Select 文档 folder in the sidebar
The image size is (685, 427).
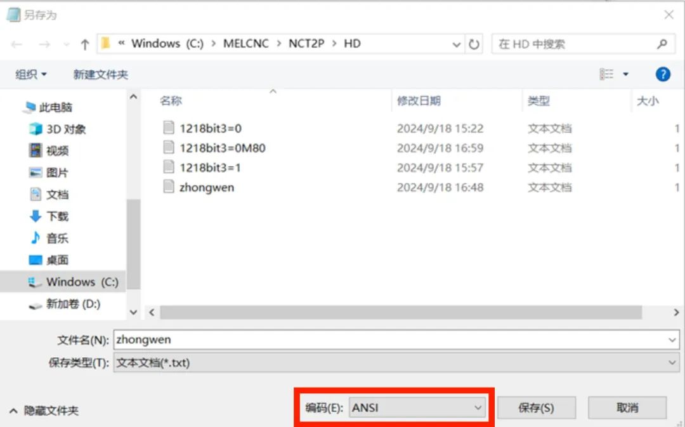(x=49, y=195)
